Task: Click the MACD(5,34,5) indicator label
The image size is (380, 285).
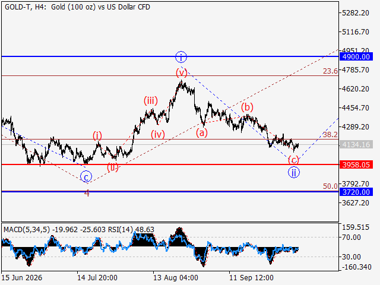Action: (x=27, y=230)
